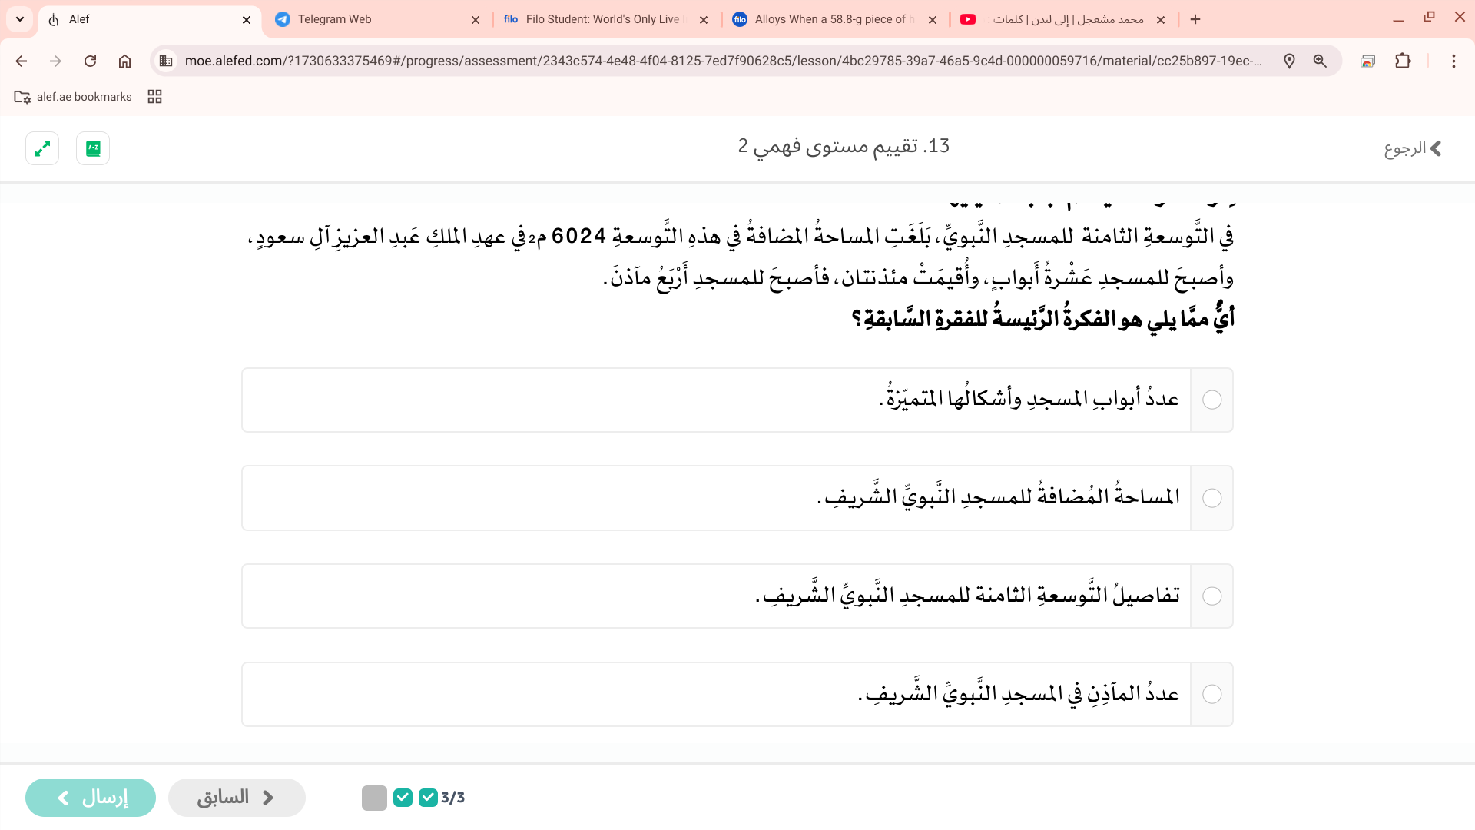The image size is (1475, 830).
Task: Click the إرسال submit button
Action: pos(91,797)
